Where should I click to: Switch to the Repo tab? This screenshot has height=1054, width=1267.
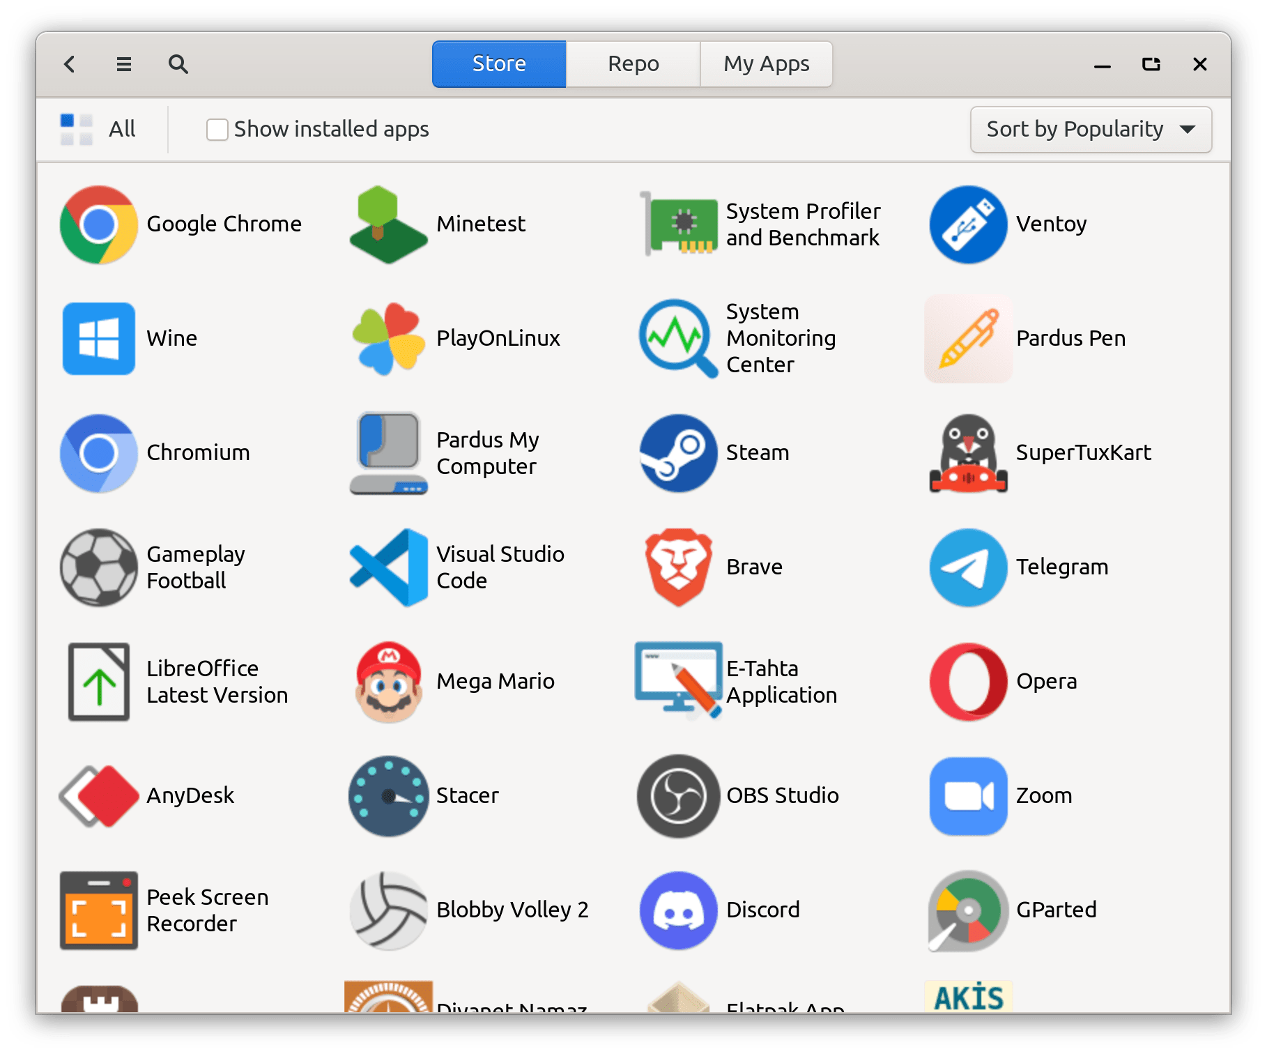point(633,64)
